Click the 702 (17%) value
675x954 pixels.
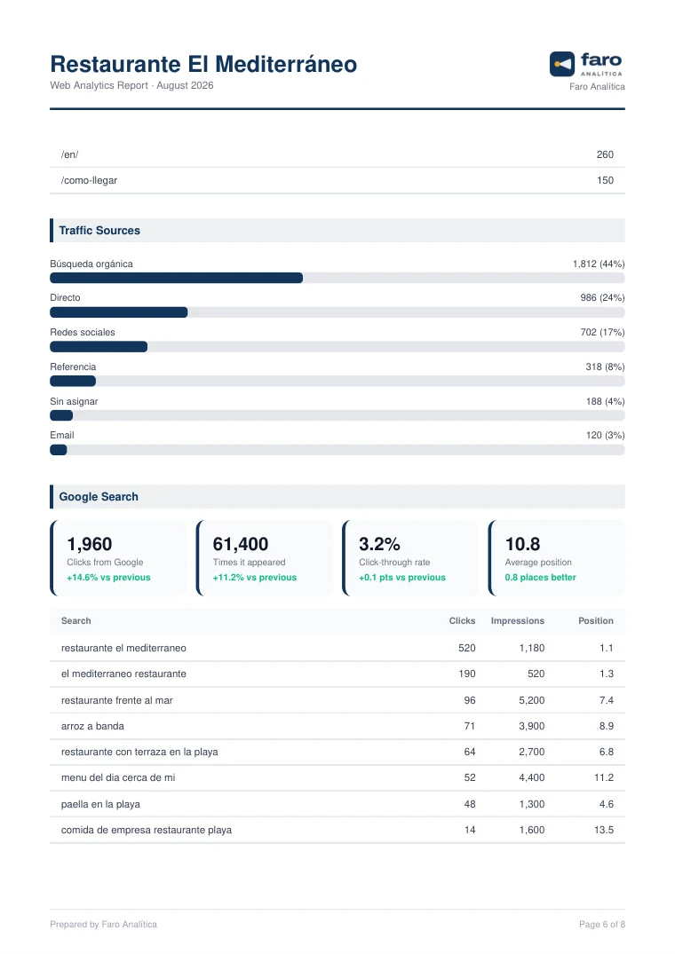pyautogui.click(x=602, y=332)
